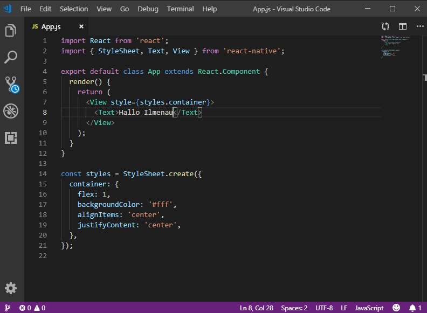Click the Open Changes icon in editor toolbar
The width and height of the screenshot is (427, 313).
(x=385, y=26)
